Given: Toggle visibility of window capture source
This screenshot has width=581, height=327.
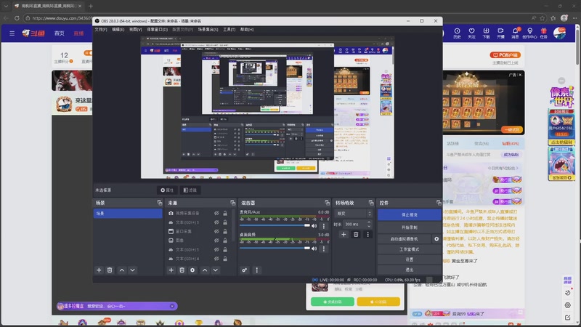Looking at the screenshot, I should (x=216, y=231).
